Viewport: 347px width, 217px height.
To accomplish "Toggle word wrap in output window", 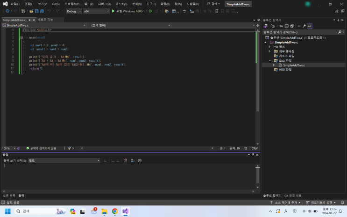I will pyautogui.click(x=132, y=160).
